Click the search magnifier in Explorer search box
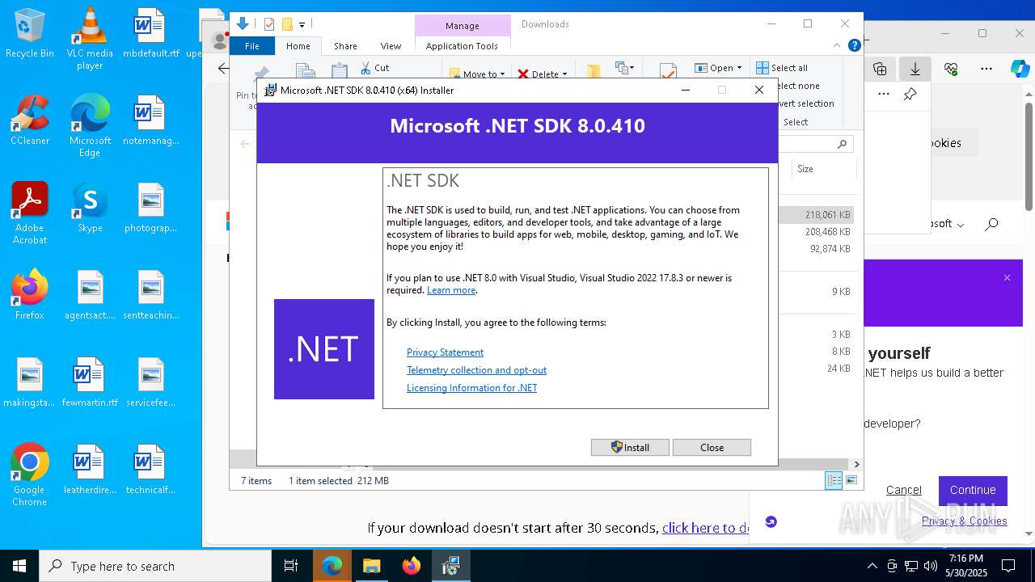This screenshot has width=1035, height=582. (842, 144)
